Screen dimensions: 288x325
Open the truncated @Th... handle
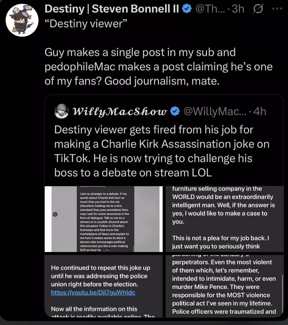coord(210,9)
